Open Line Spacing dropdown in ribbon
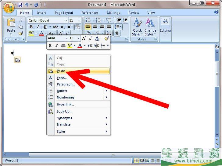This screenshot has width=222, height=166. (118, 27)
